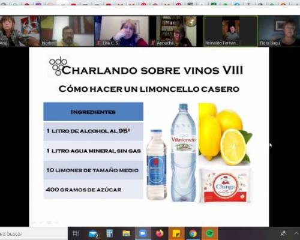300x240 pixels.
Task: Click the Chango sugar bag image
Action: coord(226,185)
